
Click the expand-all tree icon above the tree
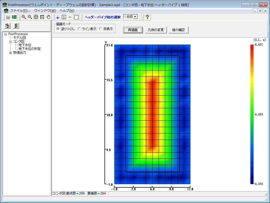coord(8,26)
